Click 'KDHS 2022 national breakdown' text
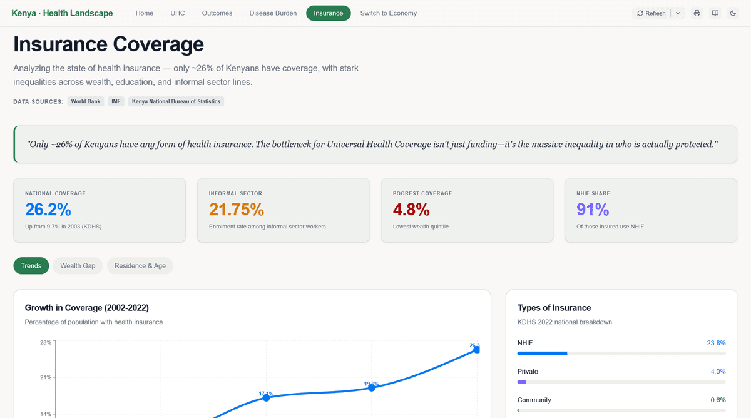751x418 pixels. pos(565,322)
